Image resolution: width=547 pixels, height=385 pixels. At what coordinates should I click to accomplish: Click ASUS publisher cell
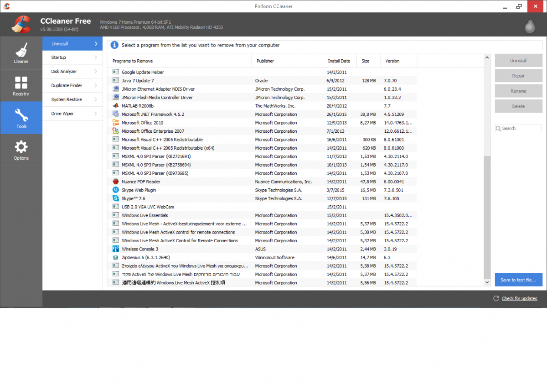point(260,249)
